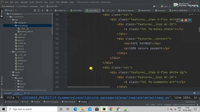The height and width of the screenshot is (112, 200).
Task: Expand the css folder
Action: point(15,81)
